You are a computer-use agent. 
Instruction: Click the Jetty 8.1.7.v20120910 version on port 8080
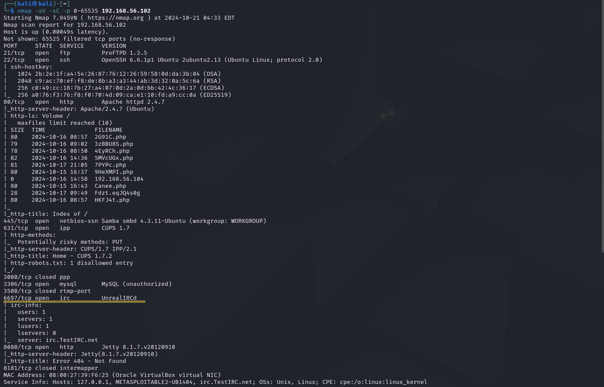point(138,347)
